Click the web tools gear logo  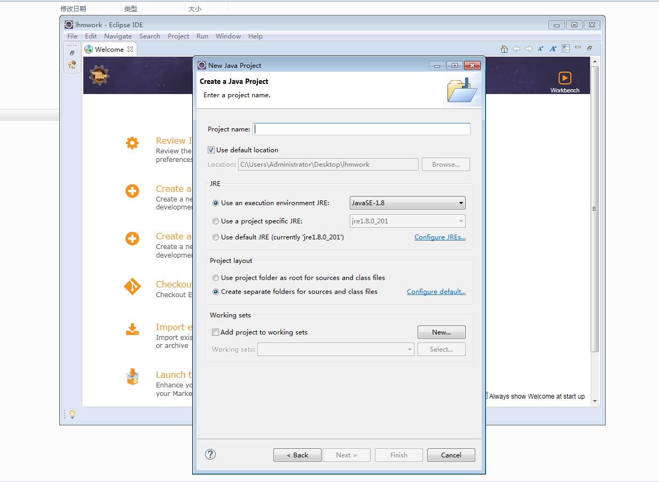coord(99,76)
